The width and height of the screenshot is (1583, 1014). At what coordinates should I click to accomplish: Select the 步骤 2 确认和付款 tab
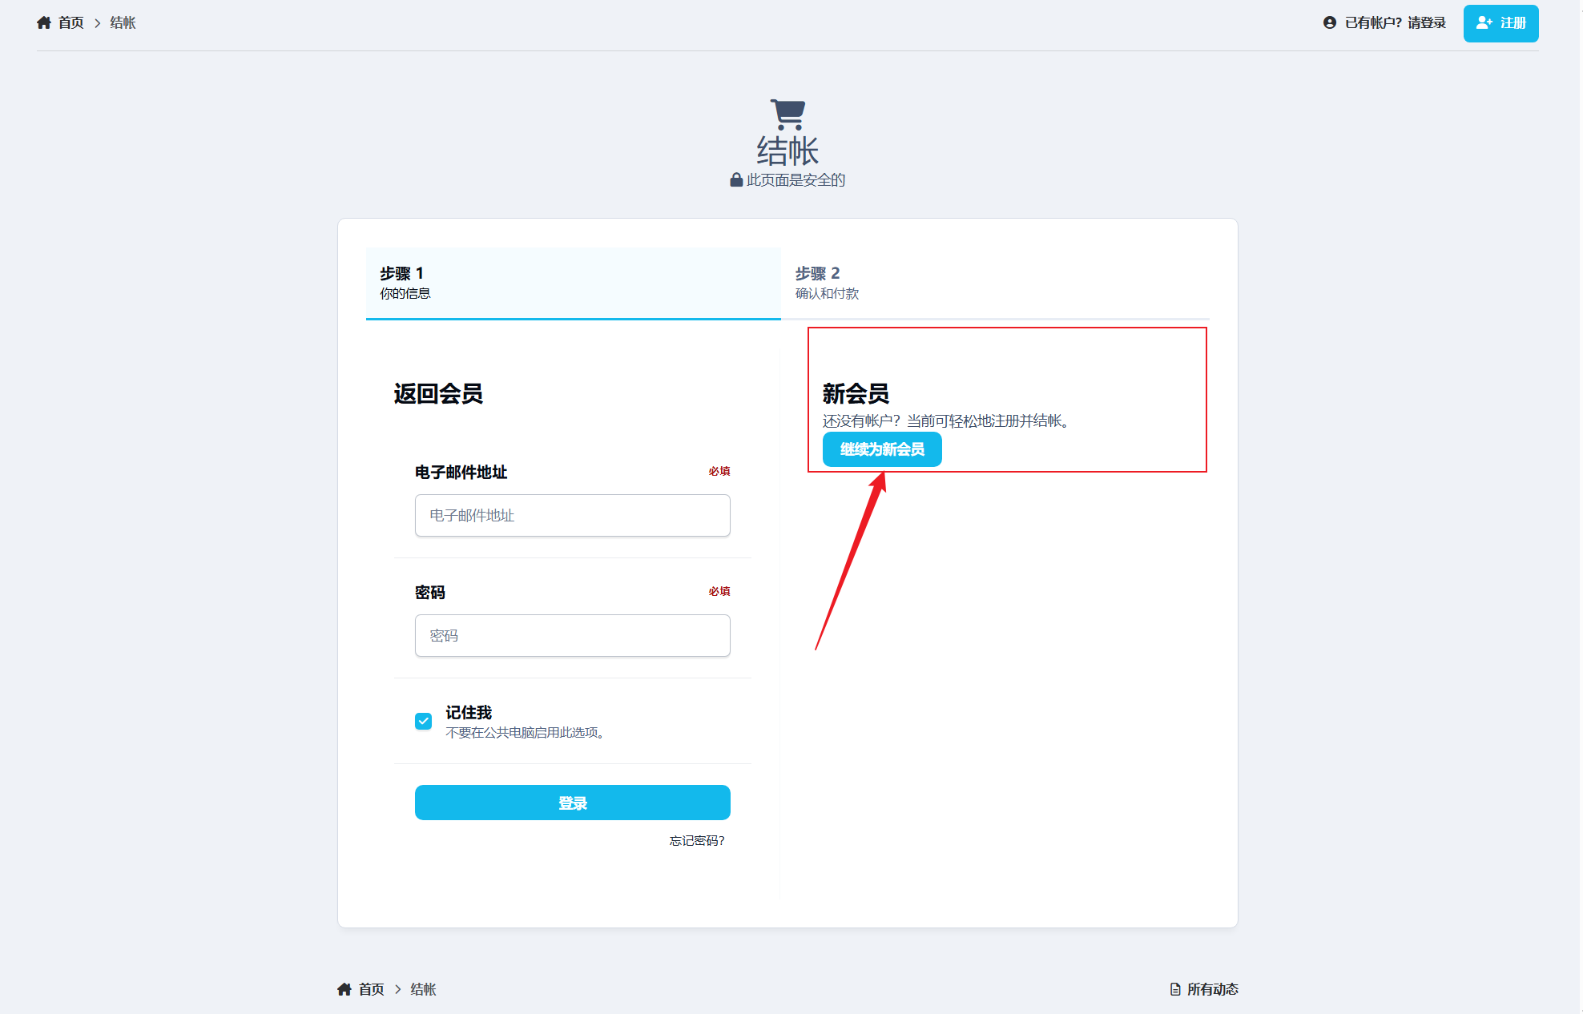[x=995, y=284]
